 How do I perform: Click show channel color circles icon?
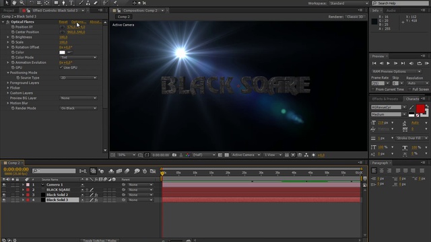coord(188,155)
